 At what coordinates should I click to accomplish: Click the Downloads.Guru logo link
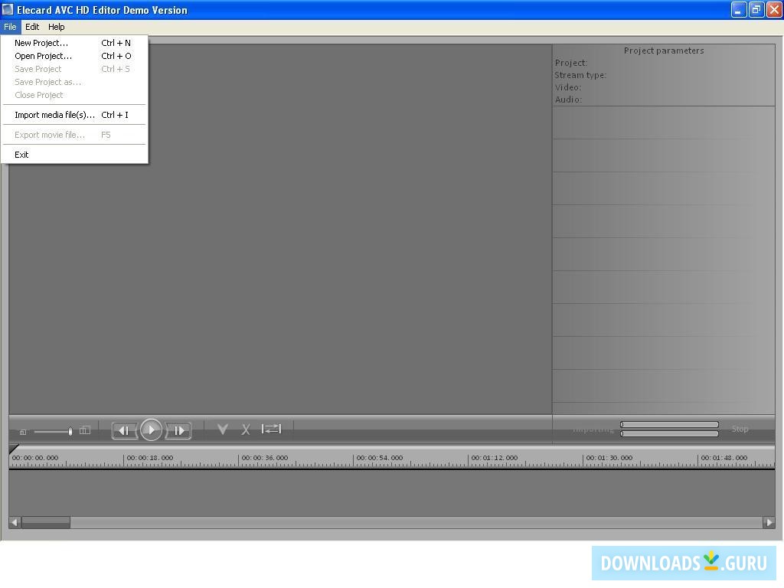[684, 563]
